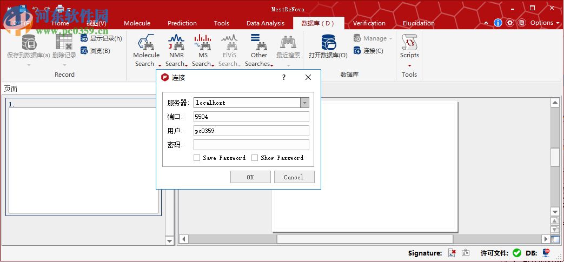Toggle the Show Password checkbox
The width and height of the screenshot is (564, 262).
pyautogui.click(x=255, y=158)
